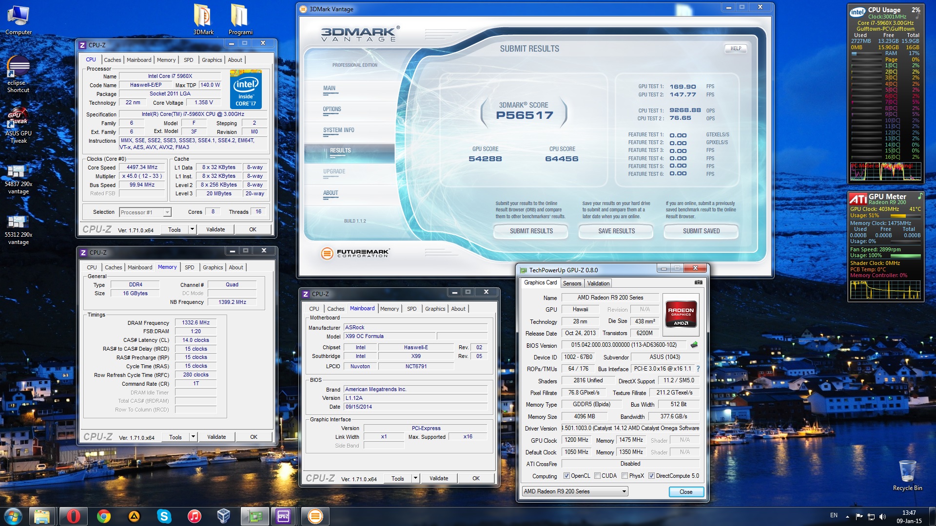Expand Tools arrow in CPU-Z CPU window
The image size is (936, 526).
[x=193, y=229]
